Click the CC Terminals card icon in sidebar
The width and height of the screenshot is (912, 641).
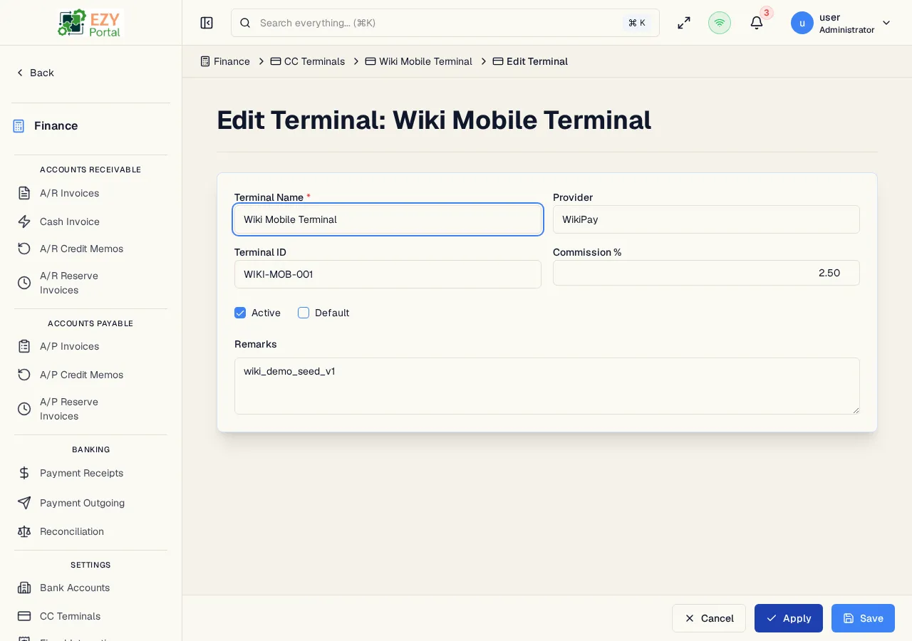[x=24, y=616]
